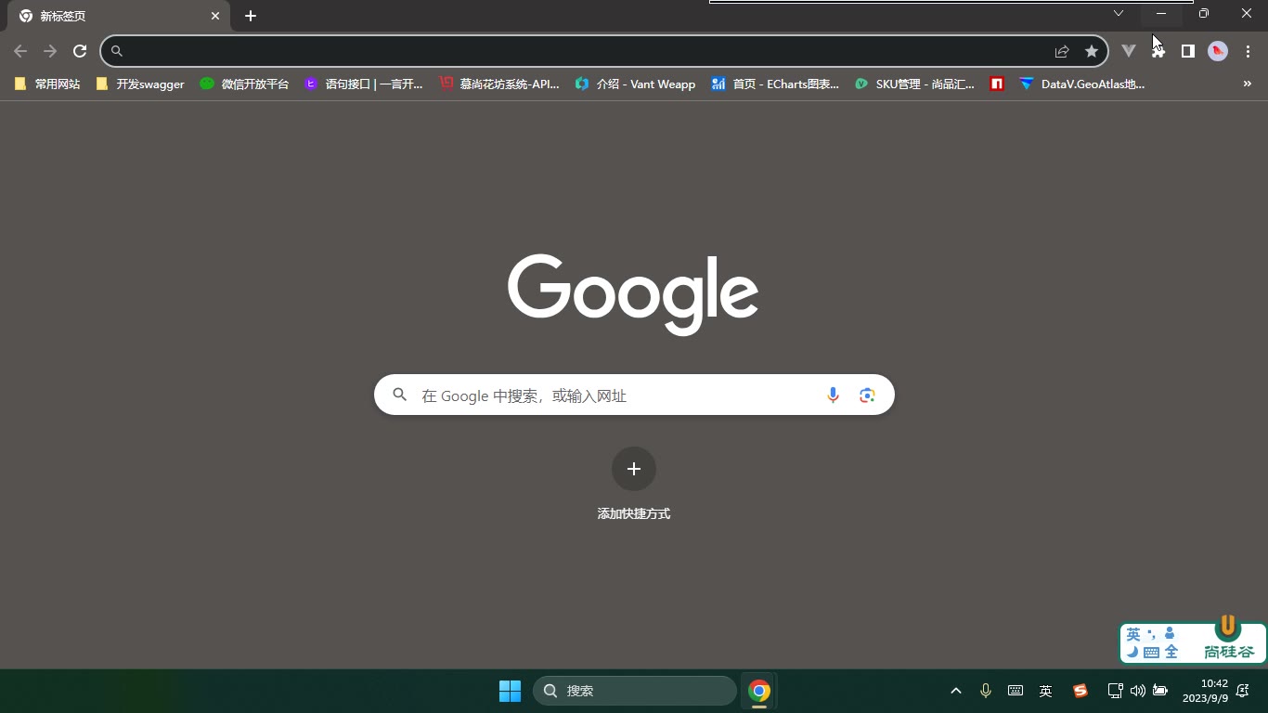Open the notification bell in the taskbar
1268x713 pixels.
(x=1243, y=691)
